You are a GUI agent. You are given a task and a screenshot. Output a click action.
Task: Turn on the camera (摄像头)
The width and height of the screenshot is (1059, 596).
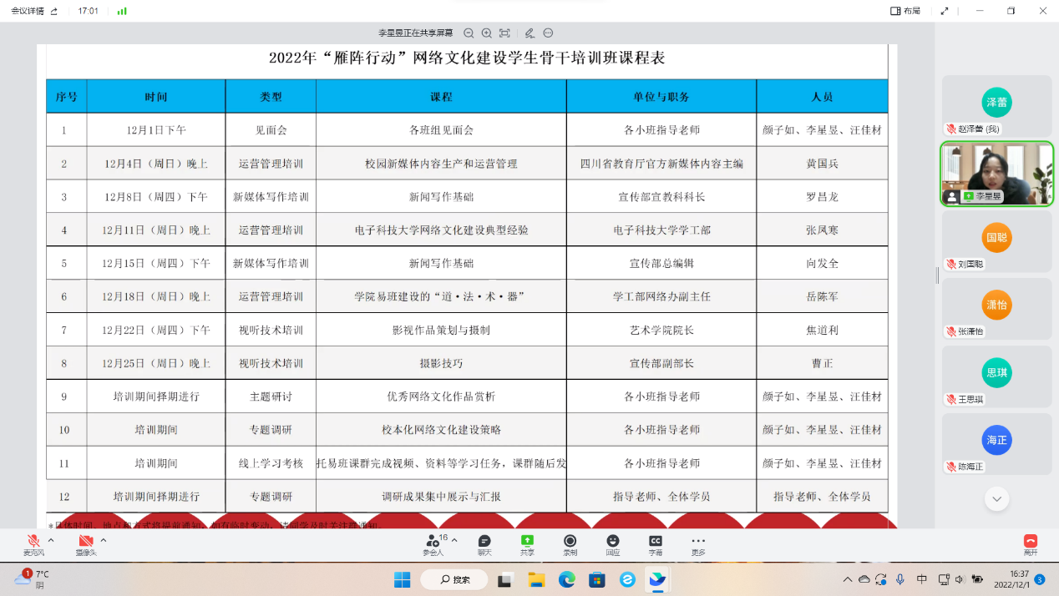(x=86, y=545)
